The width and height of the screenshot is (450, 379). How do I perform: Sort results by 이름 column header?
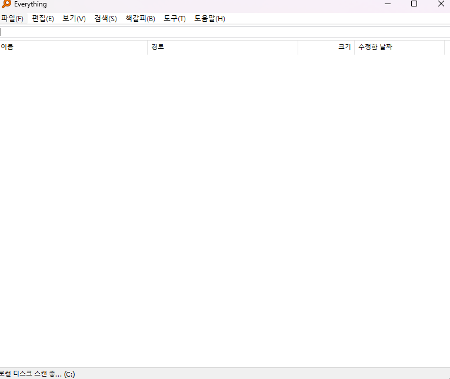point(74,47)
